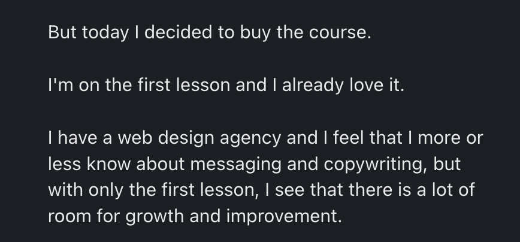Click the word "see" in the third paragraph

(x=289, y=190)
